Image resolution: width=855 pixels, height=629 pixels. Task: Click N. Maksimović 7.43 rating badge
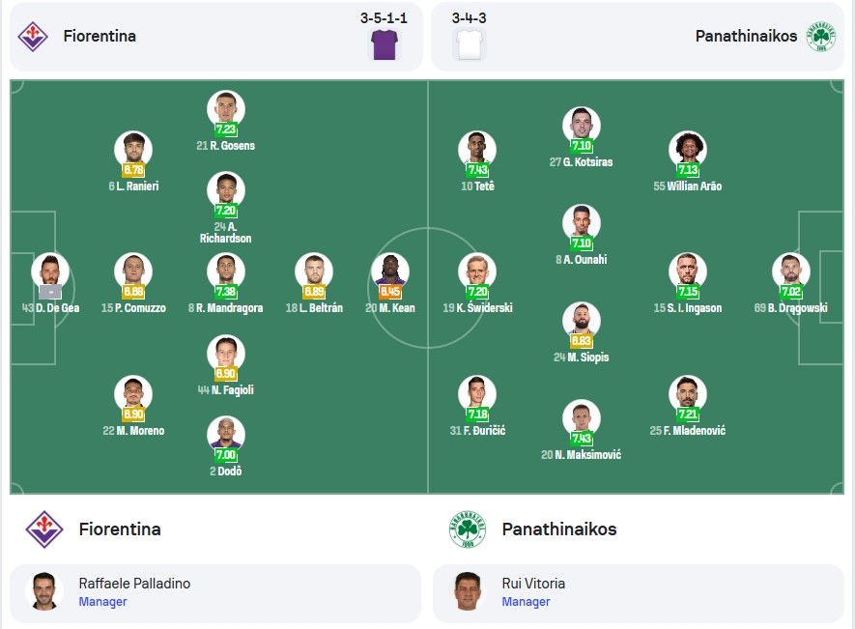582,438
